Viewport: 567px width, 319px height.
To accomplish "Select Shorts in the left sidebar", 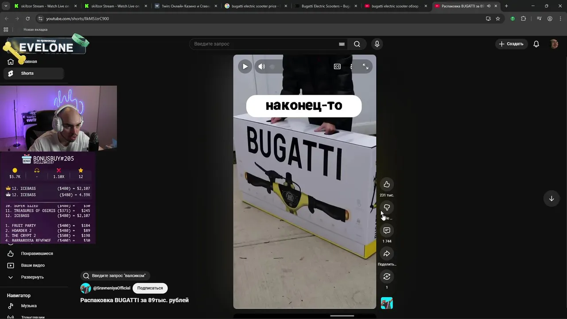I will click(33, 73).
